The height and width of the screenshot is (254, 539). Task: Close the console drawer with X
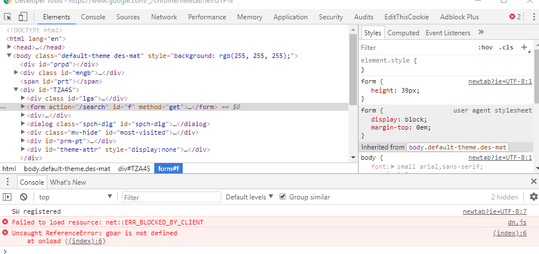click(x=533, y=182)
